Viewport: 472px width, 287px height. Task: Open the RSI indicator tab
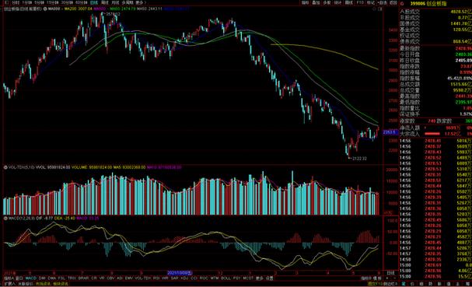click(156, 278)
